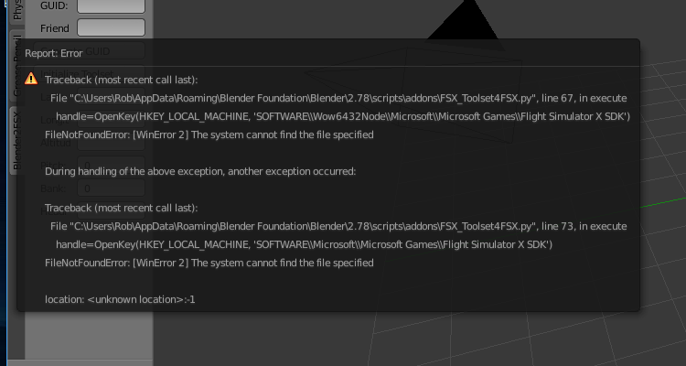This screenshot has height=366, width=686.
Task: Open the Grease Pencil sidebar tab
Action: click(16, 66)
